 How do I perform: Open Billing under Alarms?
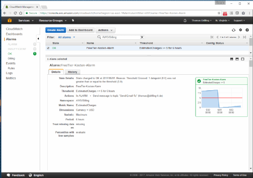click(11, 58)
